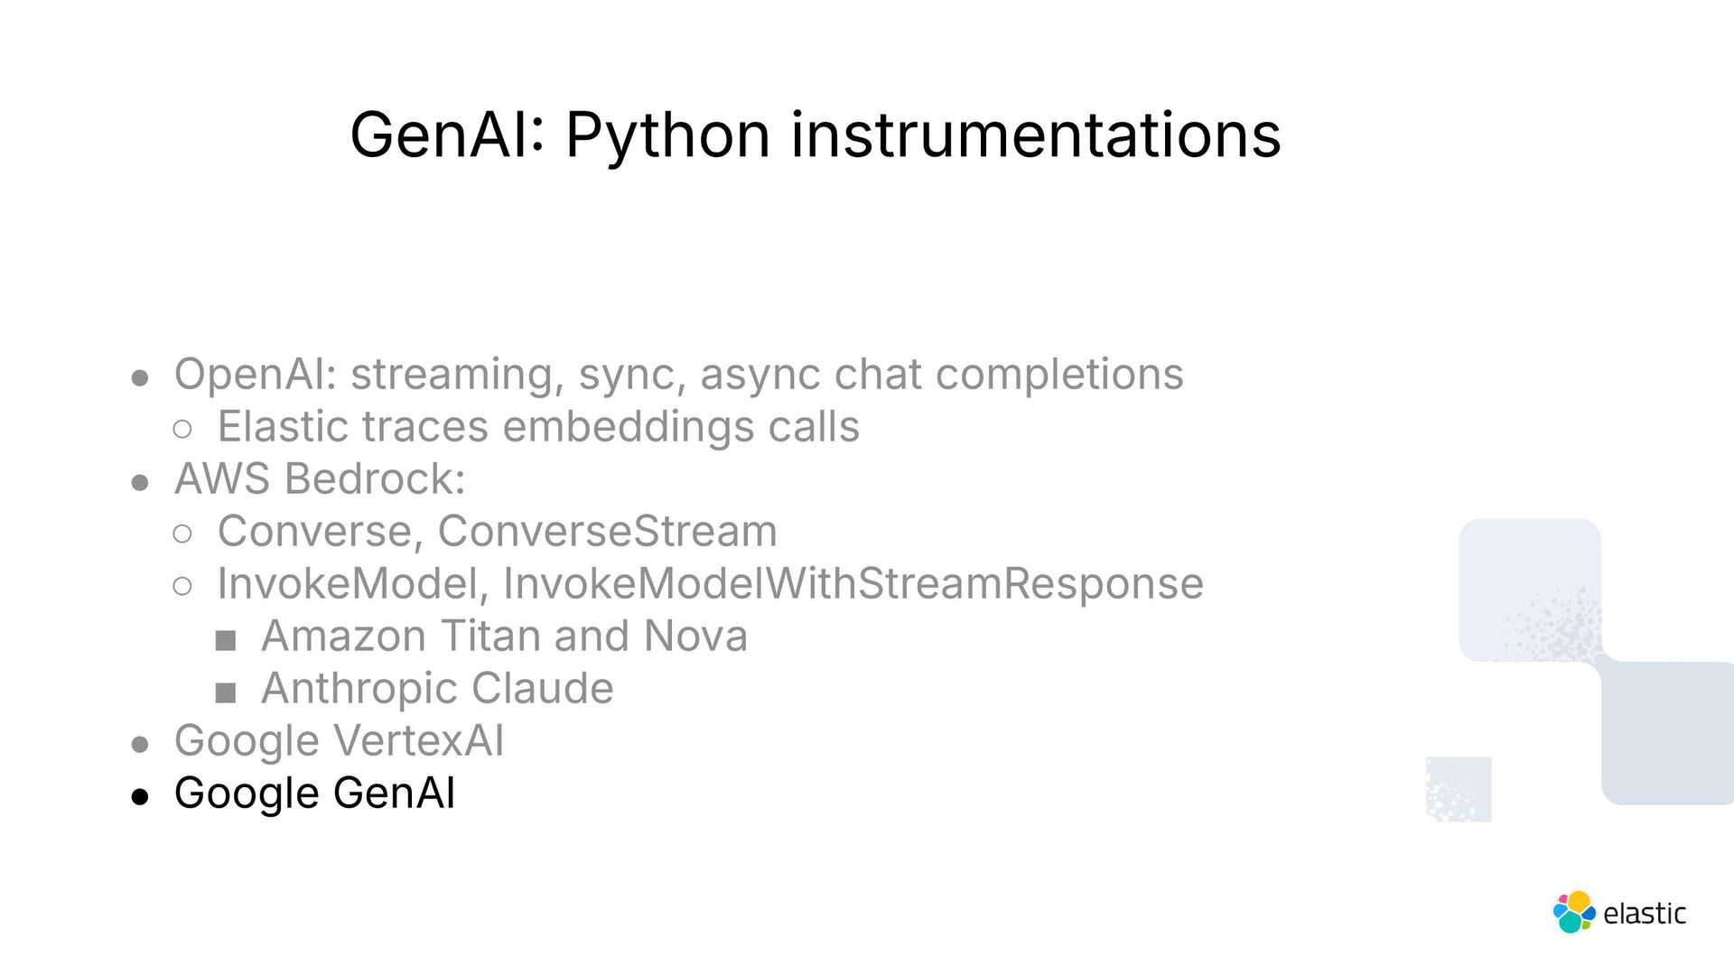Screen dimensions: 1734x975
Task: Click Elastic traces embeddings calls sub-bullet
Action: (538, 426)
